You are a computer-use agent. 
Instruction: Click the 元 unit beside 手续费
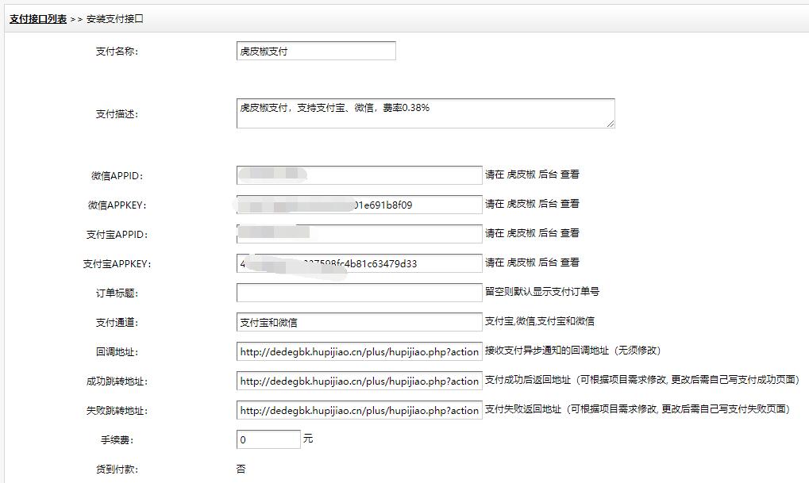coord(308,439)
